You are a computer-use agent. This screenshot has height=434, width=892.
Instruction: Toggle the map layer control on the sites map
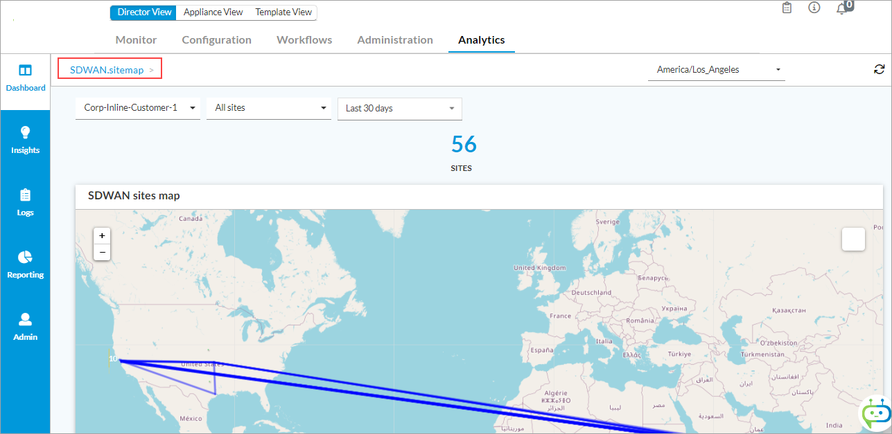coord(853,239)
